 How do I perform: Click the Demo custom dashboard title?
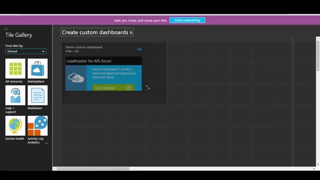point(83,47)
